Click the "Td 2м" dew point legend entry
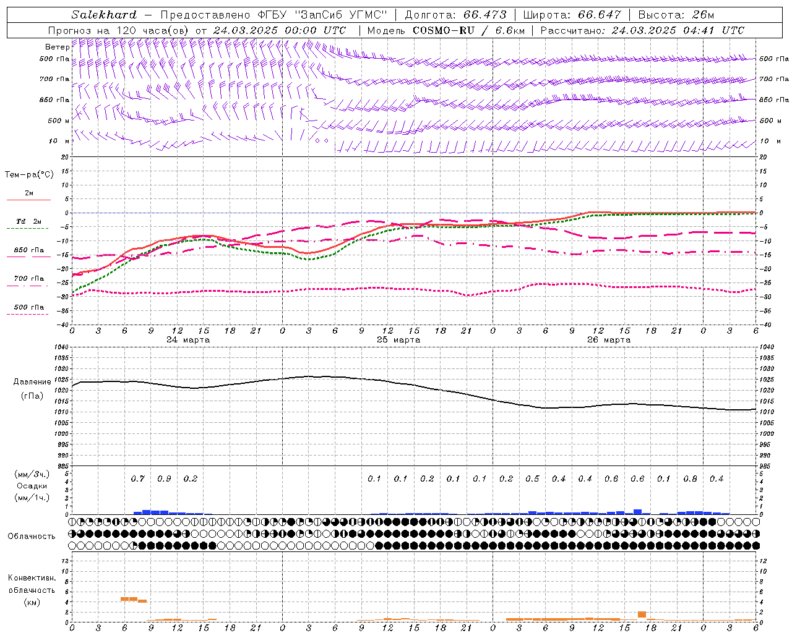 28,221
